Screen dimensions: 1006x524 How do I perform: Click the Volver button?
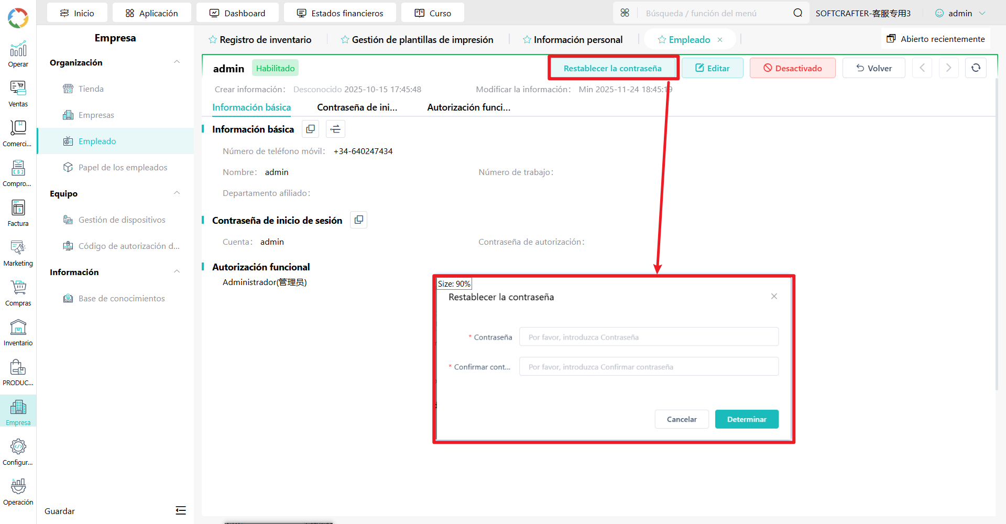pos(874,68)
